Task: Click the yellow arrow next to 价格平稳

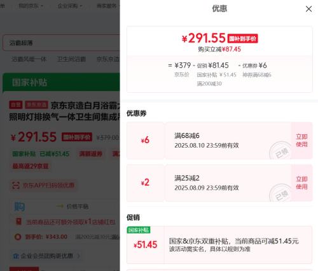Action: (60, 206)
